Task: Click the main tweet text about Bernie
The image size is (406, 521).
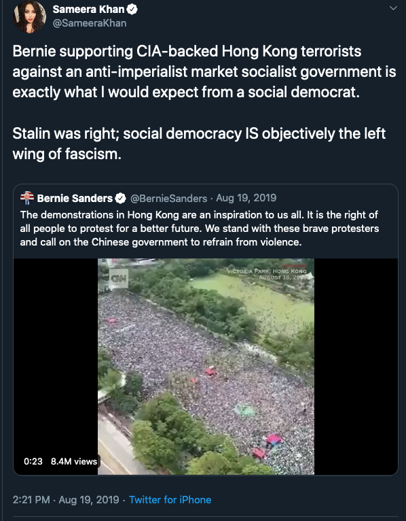Action: (x=204, y=102)
